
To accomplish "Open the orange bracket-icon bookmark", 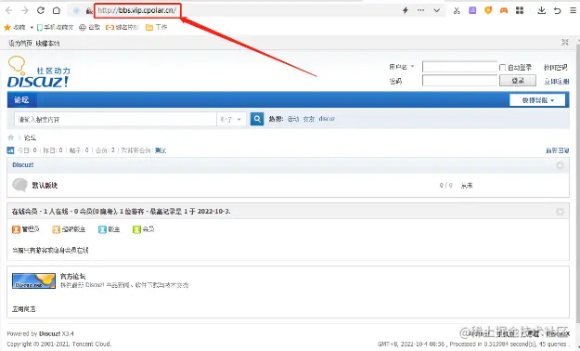I will click(x=122, y=27).
